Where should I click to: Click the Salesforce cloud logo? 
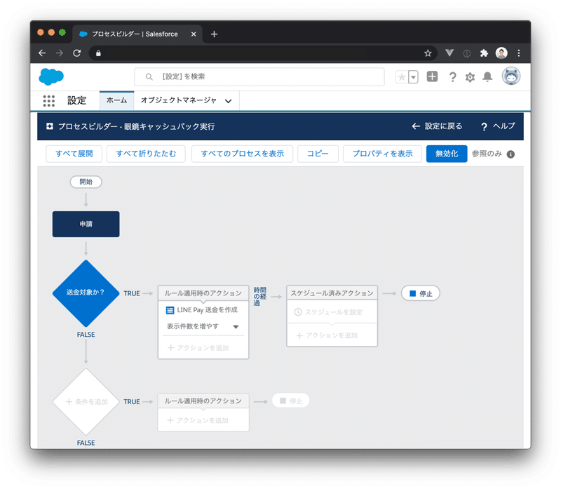point(51,76)
